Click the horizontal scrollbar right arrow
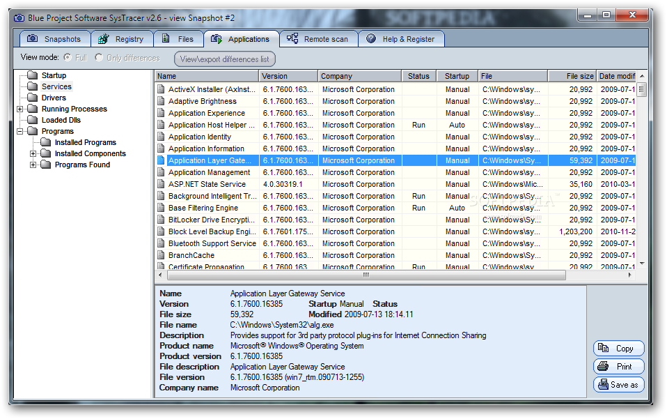Screen dimensions: 667x419 pos(630,275)
